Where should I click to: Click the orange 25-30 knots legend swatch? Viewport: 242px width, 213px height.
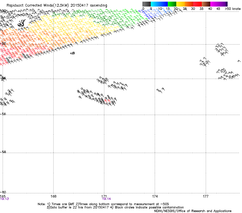click(x=189, y=4)
